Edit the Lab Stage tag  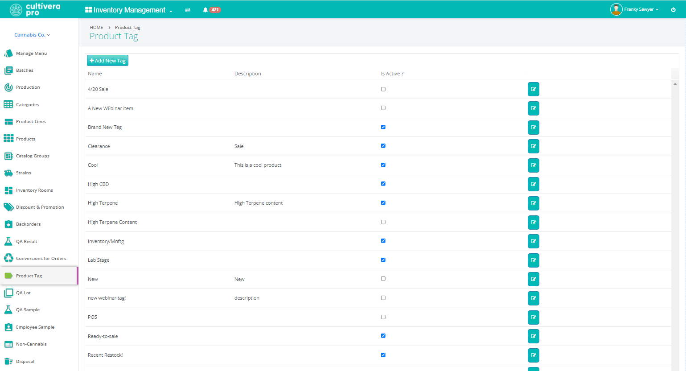pos(534,260)
